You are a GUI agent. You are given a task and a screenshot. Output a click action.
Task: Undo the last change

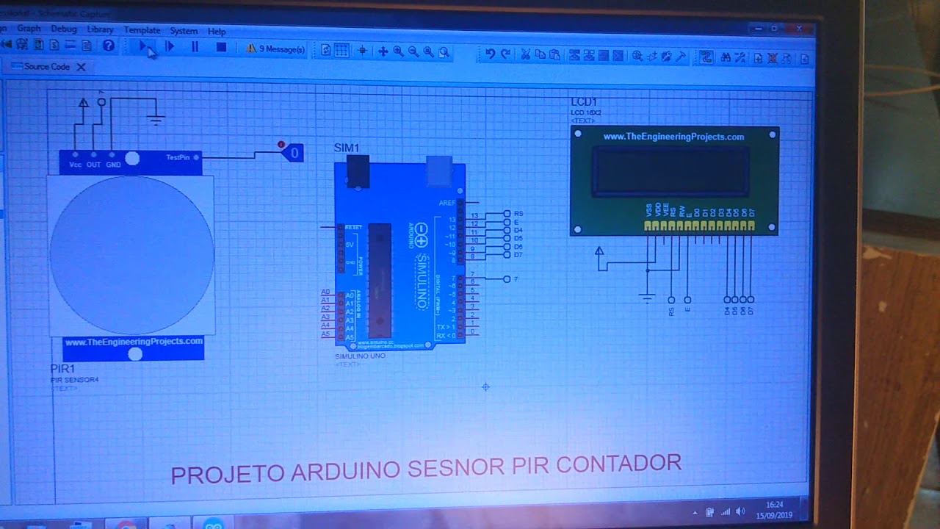(490, 54)
